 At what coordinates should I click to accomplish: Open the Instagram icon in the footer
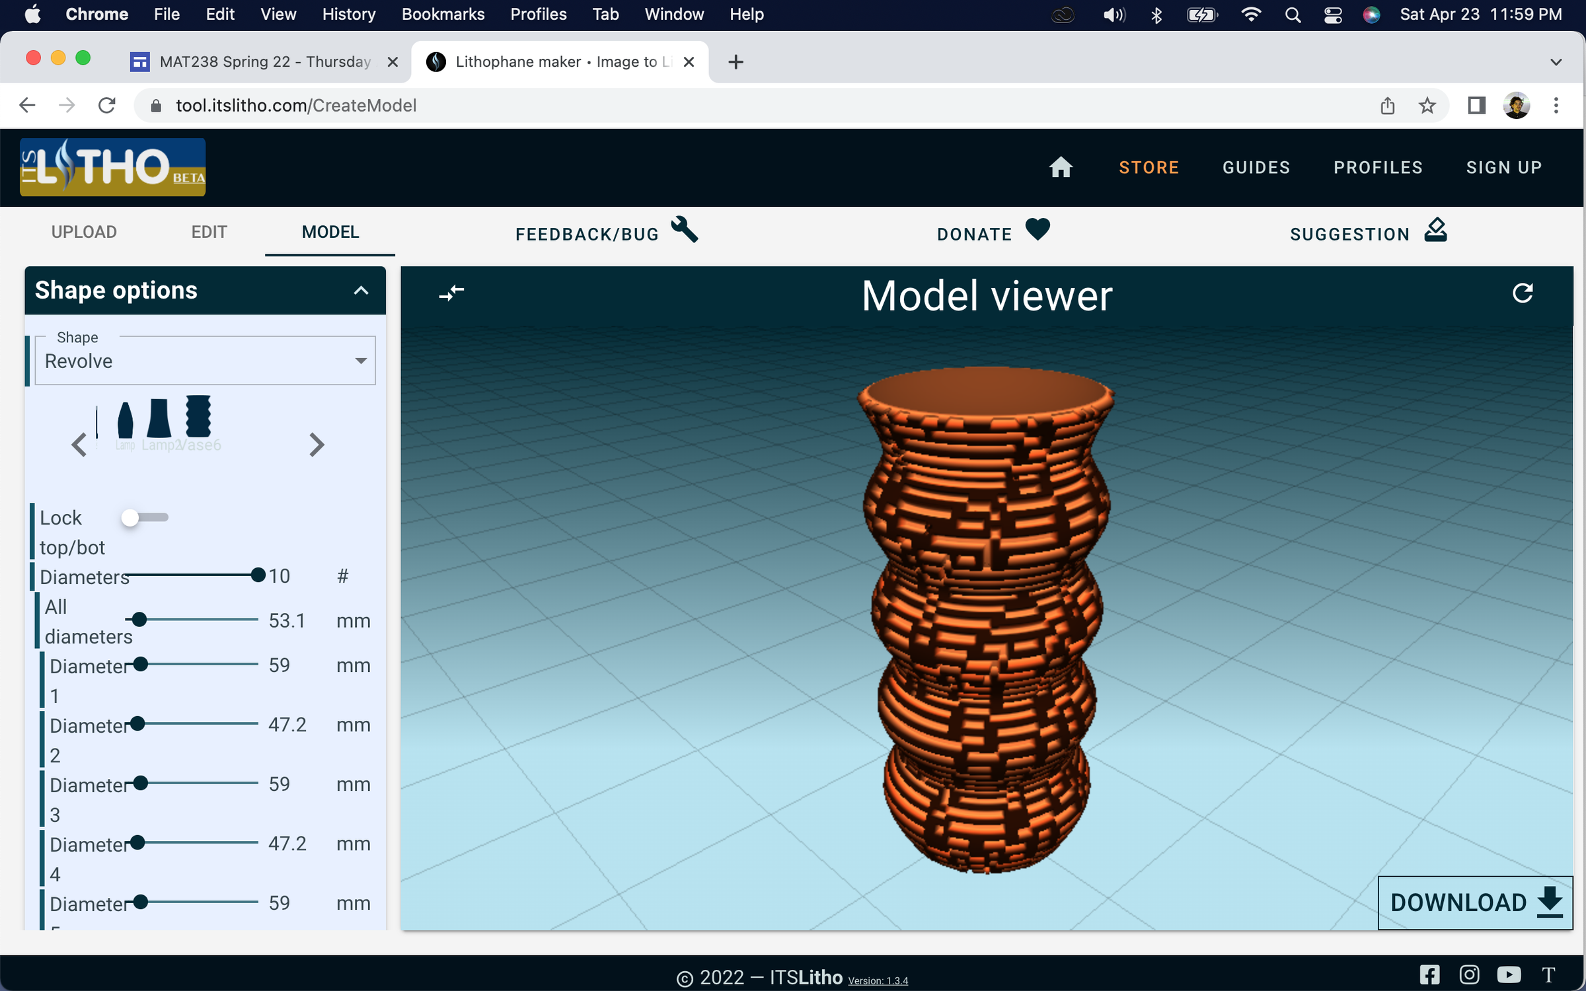(1469, 974)
